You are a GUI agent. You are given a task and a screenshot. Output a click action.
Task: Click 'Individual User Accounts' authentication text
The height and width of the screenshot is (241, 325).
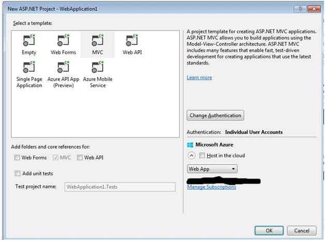coord(254,132)
